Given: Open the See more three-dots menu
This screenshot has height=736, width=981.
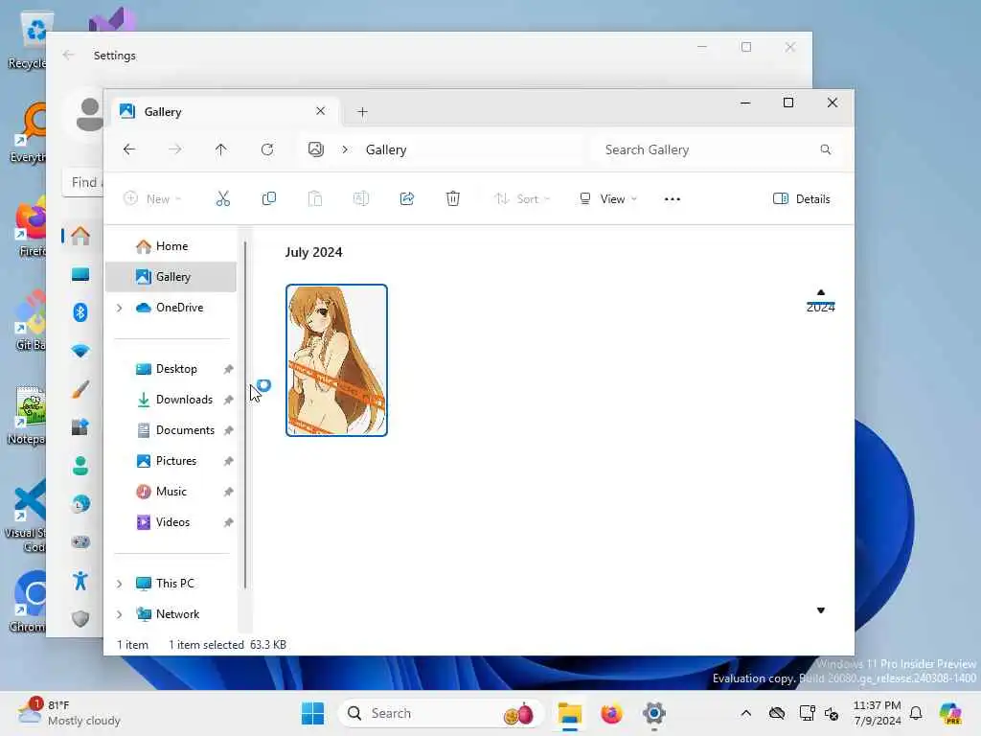Looking at the screenshot, I should (672, 199).
